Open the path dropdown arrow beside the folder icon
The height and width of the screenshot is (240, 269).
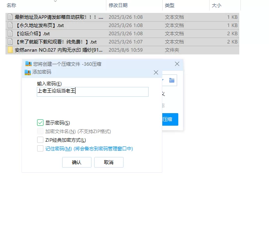[x=164, y=80]
